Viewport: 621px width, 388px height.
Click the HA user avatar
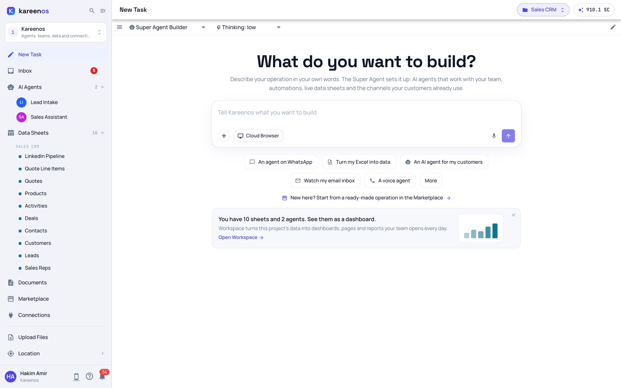(x=10, y=377)
